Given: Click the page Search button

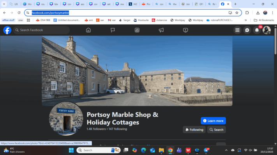Looking at the screenshot, I should tap(216, 130).
